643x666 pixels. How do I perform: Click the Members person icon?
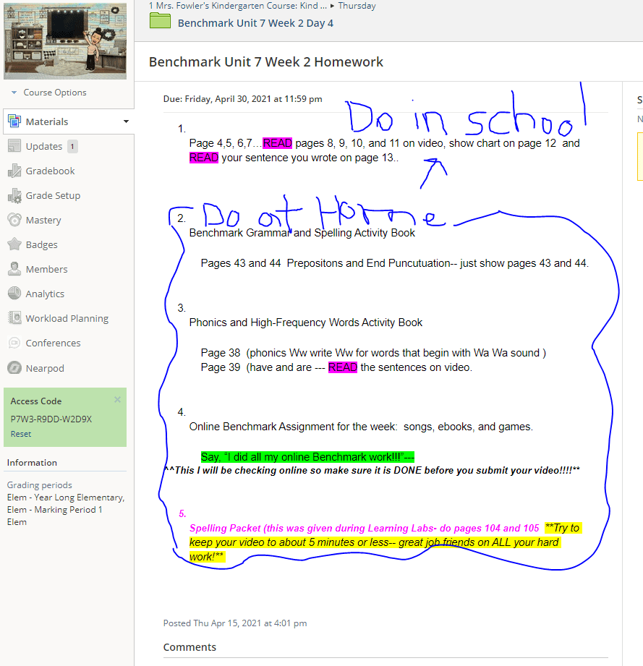[14, 269]
